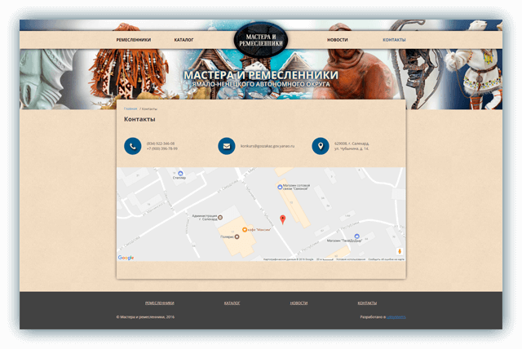Click the Мастера и Ремесленники oval logo
This screenshot has height=349, width=522.
261,40
